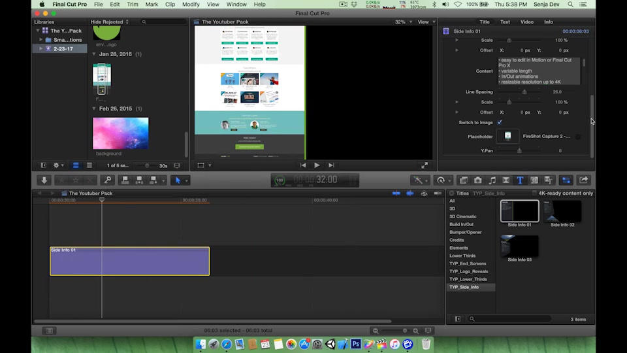Toggle video skimming in the timeline
Screen dimensions: 627x353
click(396, 193)
